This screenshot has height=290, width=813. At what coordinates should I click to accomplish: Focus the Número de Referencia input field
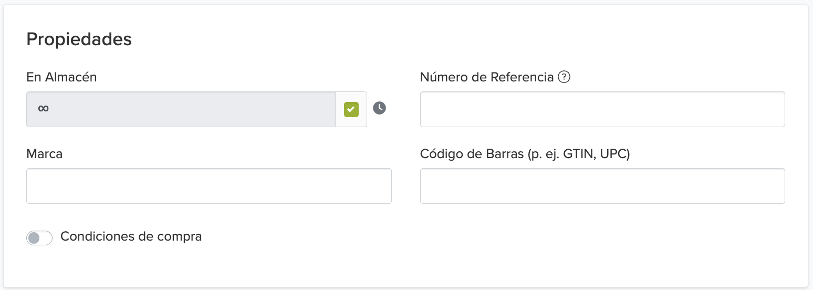tap(602, 109)
